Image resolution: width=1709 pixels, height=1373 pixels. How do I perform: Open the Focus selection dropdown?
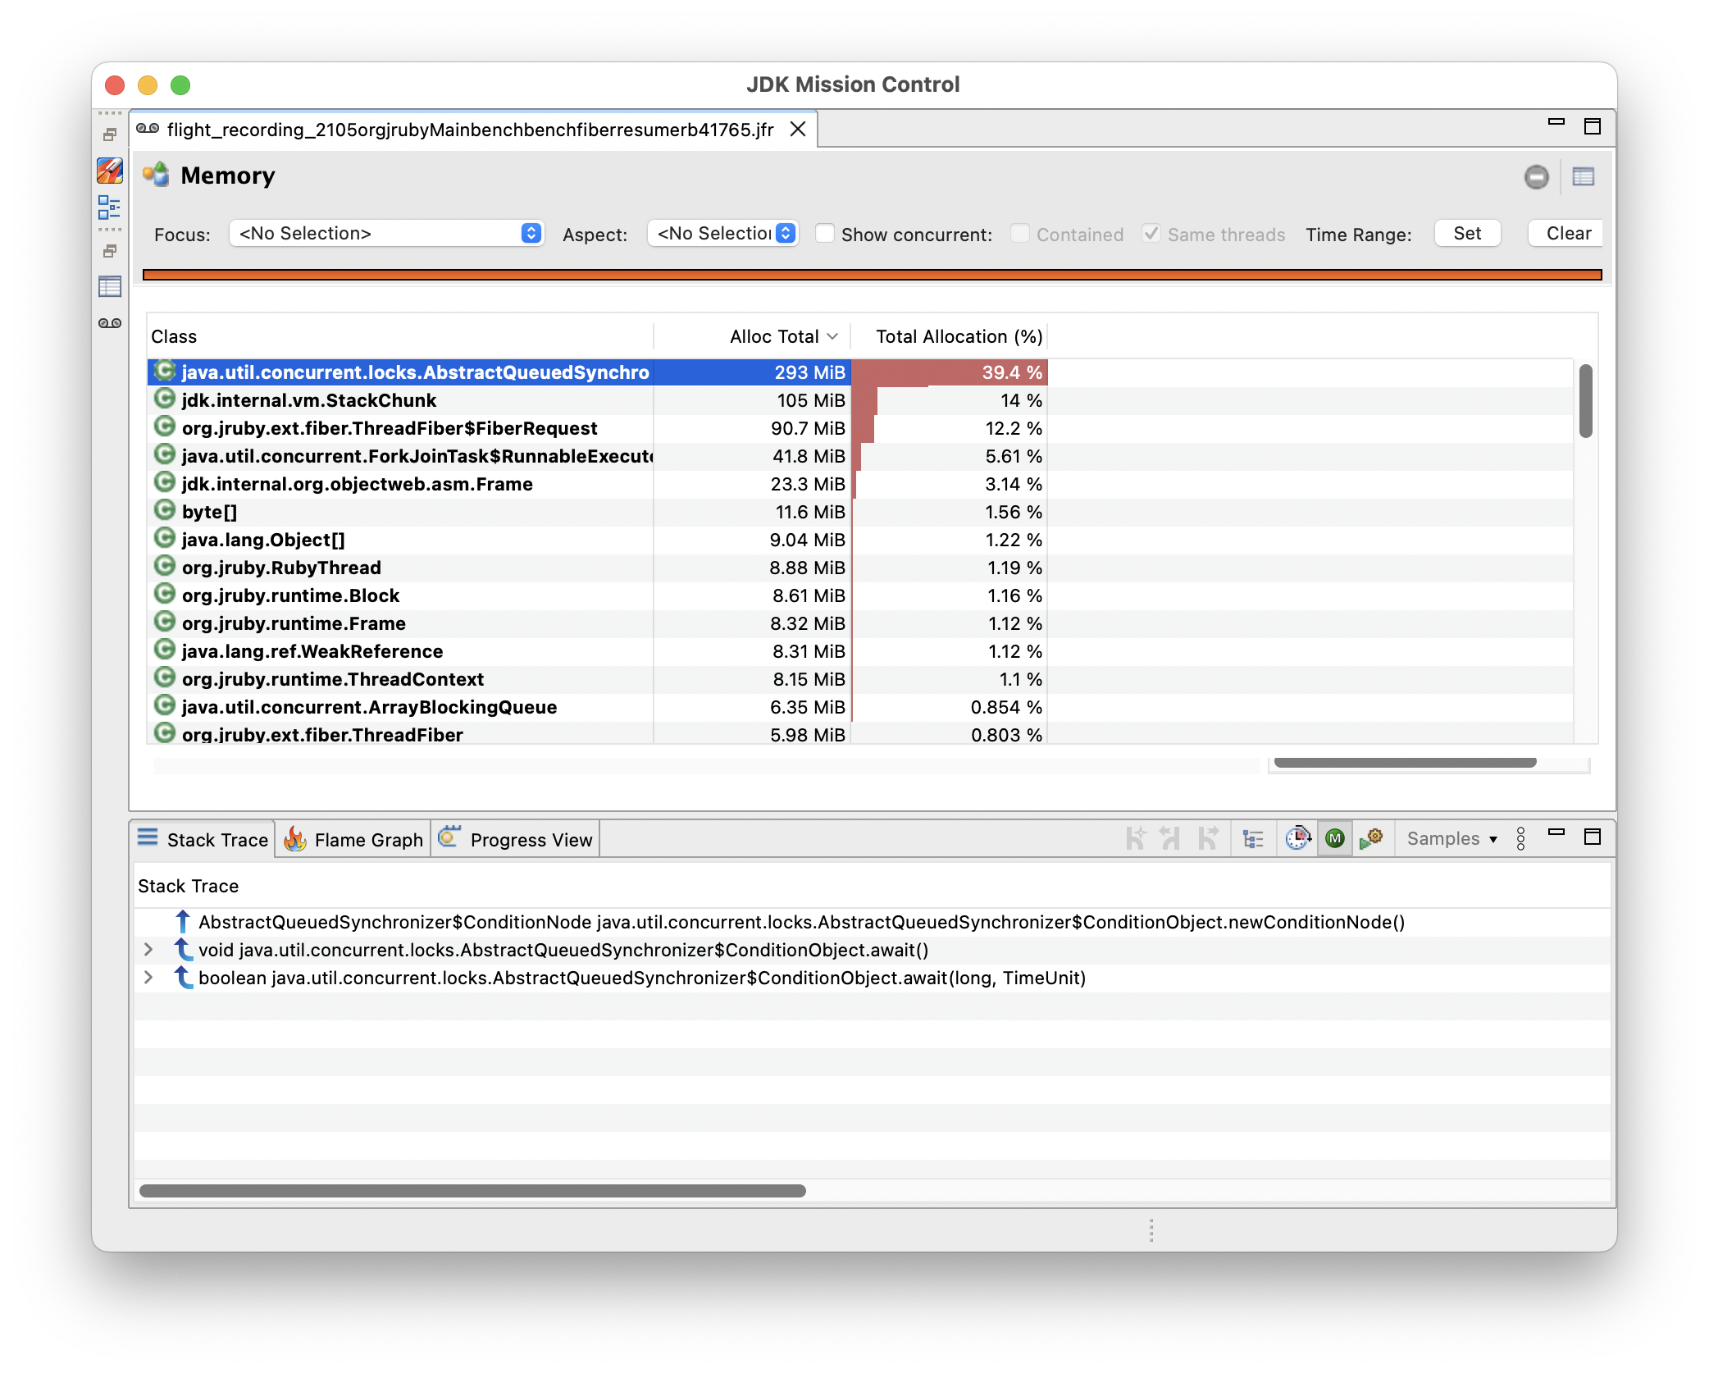[x=386, y=234]
